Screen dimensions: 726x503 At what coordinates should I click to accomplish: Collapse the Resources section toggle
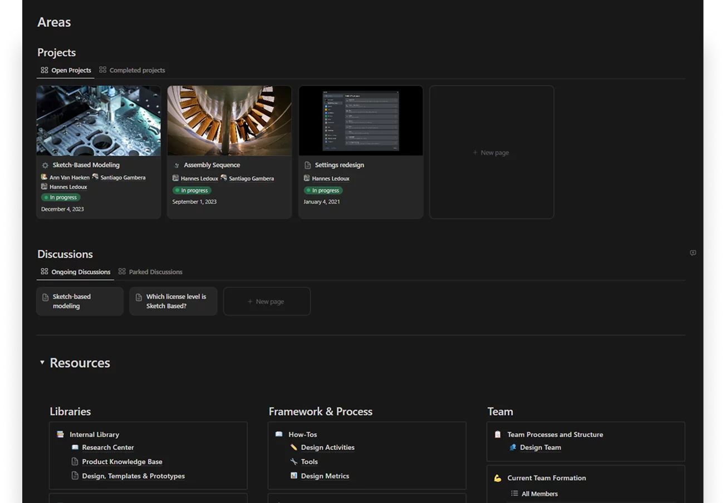42,363
